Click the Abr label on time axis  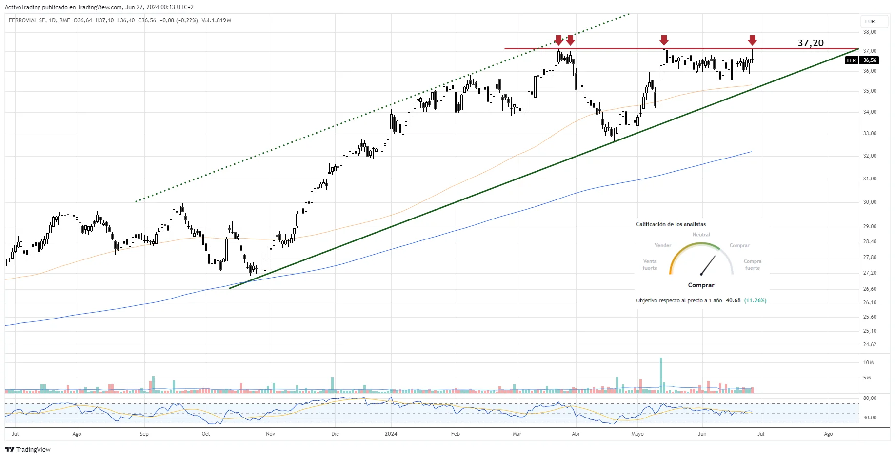(576, 434)
